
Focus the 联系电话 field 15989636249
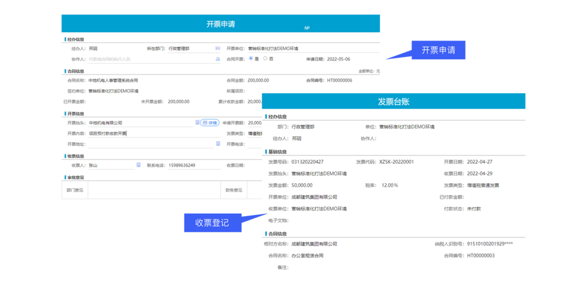click(194, 165)
